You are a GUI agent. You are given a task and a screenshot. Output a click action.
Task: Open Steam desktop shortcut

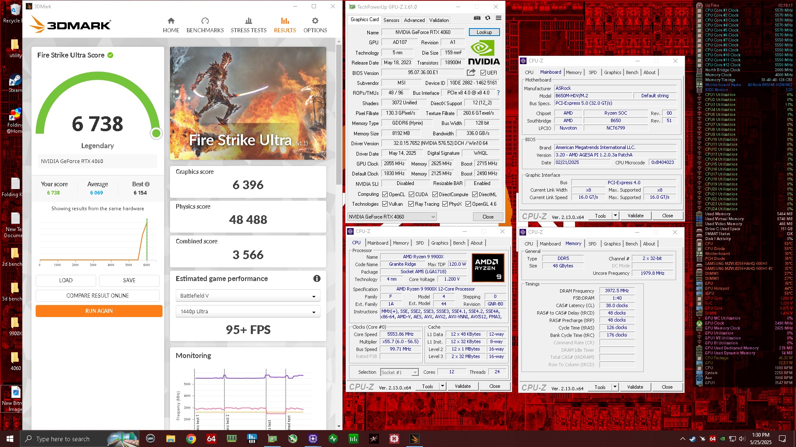click(x=15, y=83)
